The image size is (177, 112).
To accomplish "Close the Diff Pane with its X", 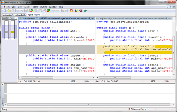I will [x=2, y=84].
